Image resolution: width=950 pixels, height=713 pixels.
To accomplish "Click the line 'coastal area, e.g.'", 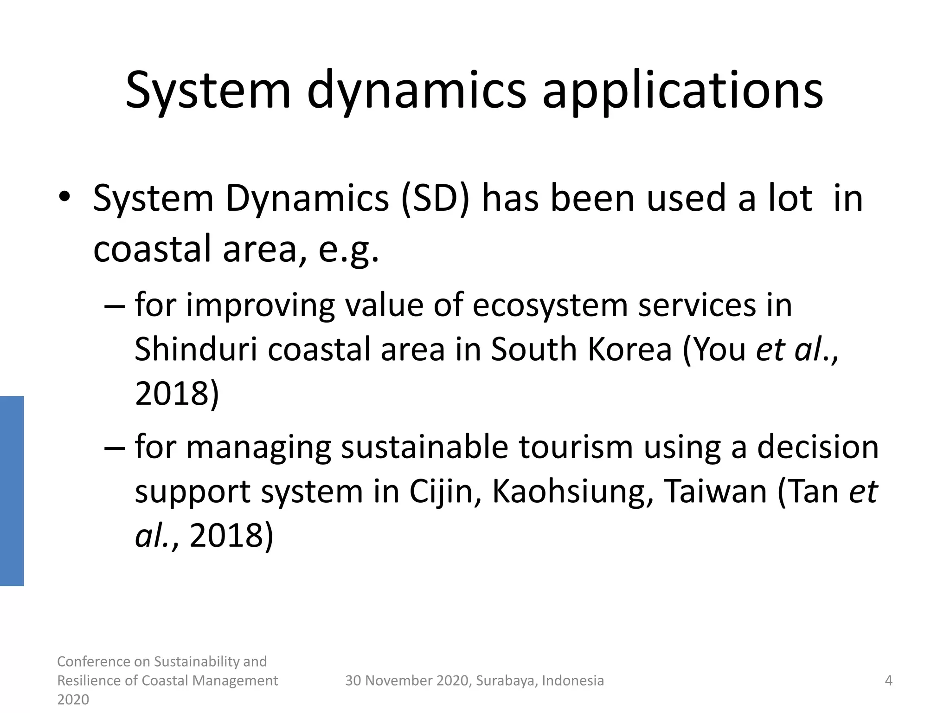I will (236, 250).
